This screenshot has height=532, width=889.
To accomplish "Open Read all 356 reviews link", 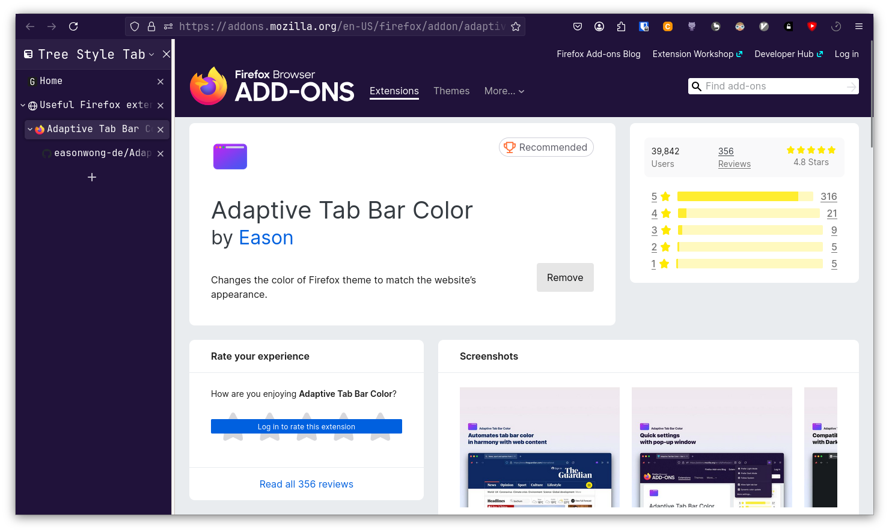I will click(x=307, y=484).
